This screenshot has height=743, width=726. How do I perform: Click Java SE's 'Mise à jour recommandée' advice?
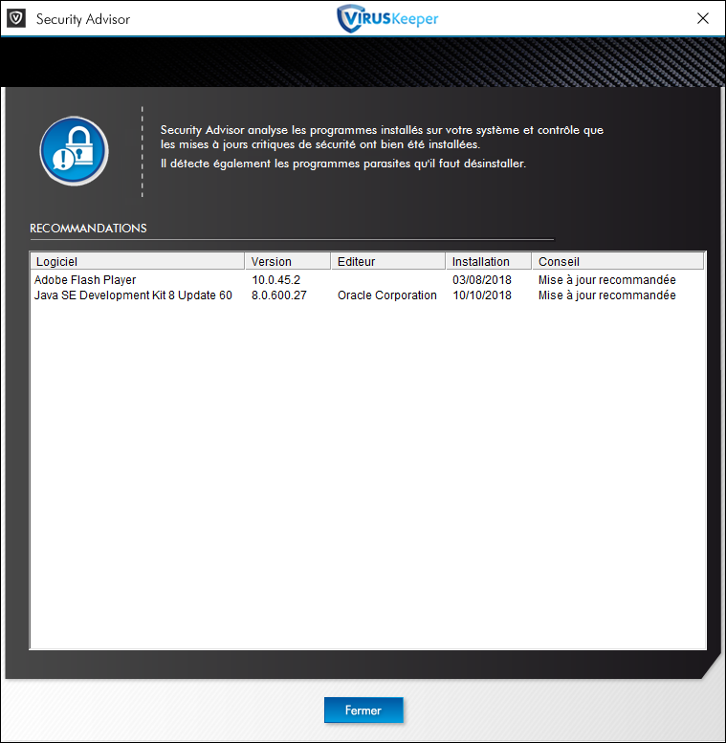point(606,295)
